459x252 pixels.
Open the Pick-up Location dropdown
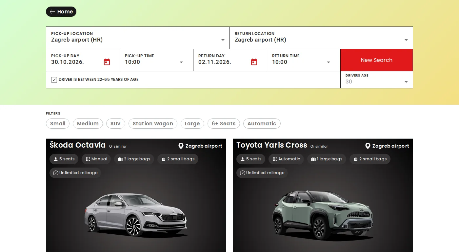[138, 38]
